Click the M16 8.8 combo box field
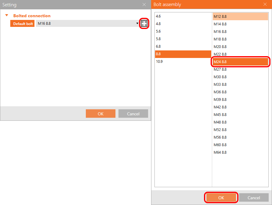Viewport: 272px width, 205px height. coord(88,23)
